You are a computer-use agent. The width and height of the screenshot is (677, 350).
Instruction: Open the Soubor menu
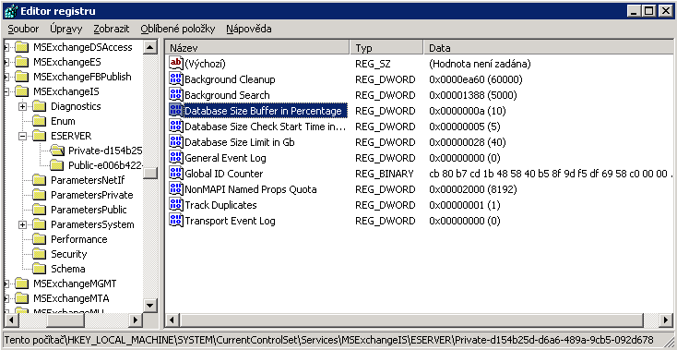click(x=23, y=29)
